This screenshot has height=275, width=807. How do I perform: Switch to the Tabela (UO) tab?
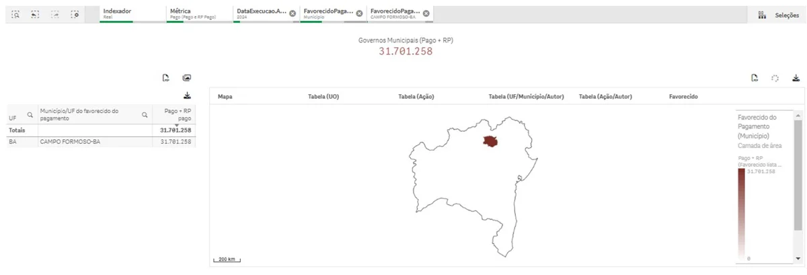coord(323,97)
